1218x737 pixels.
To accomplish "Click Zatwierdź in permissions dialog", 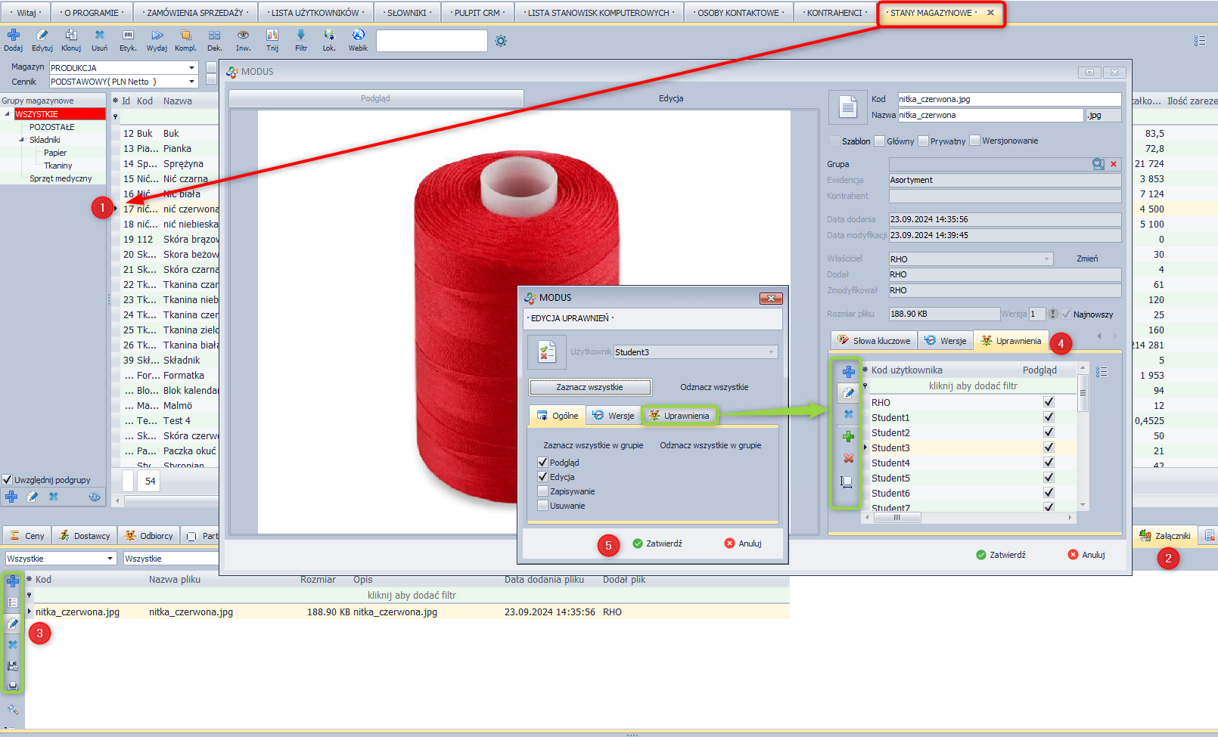I will [x=657, y=543].
